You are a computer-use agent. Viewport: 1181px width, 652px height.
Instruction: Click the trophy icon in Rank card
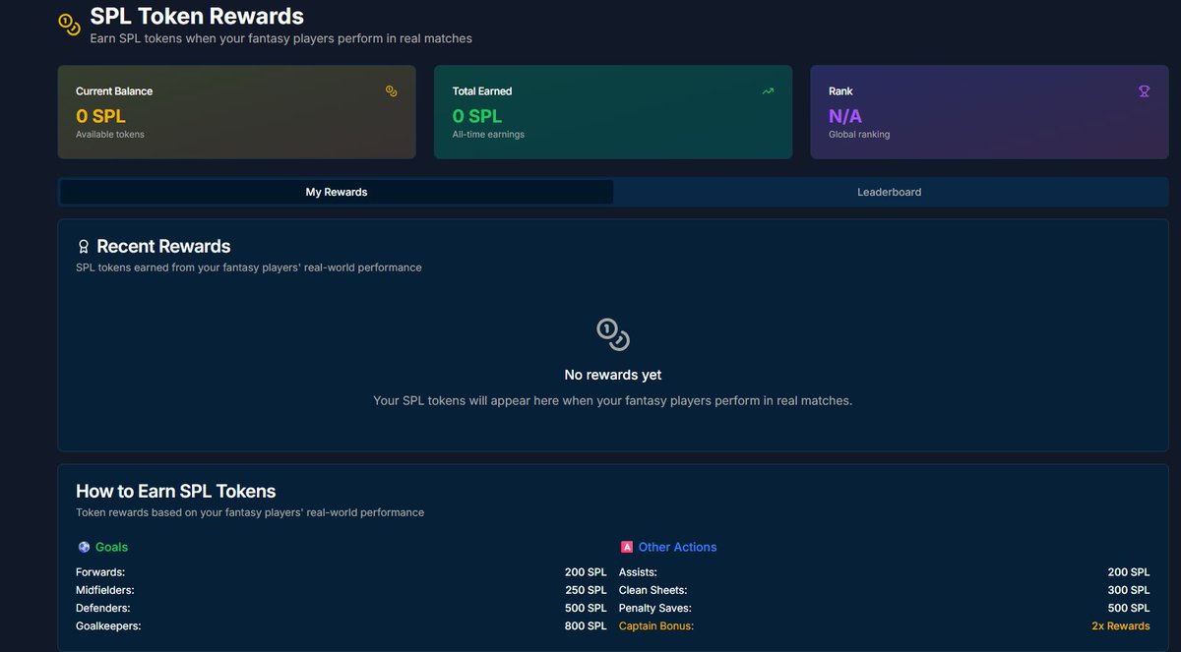click(1144, 90)
